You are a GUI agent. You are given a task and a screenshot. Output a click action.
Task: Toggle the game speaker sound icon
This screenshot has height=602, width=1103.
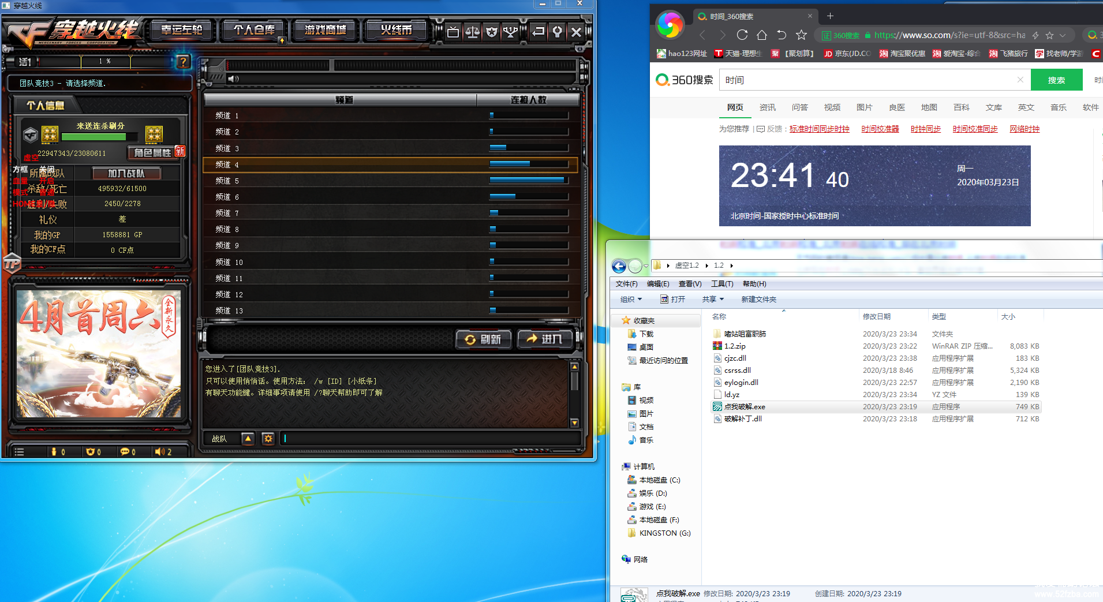(233, 79)
